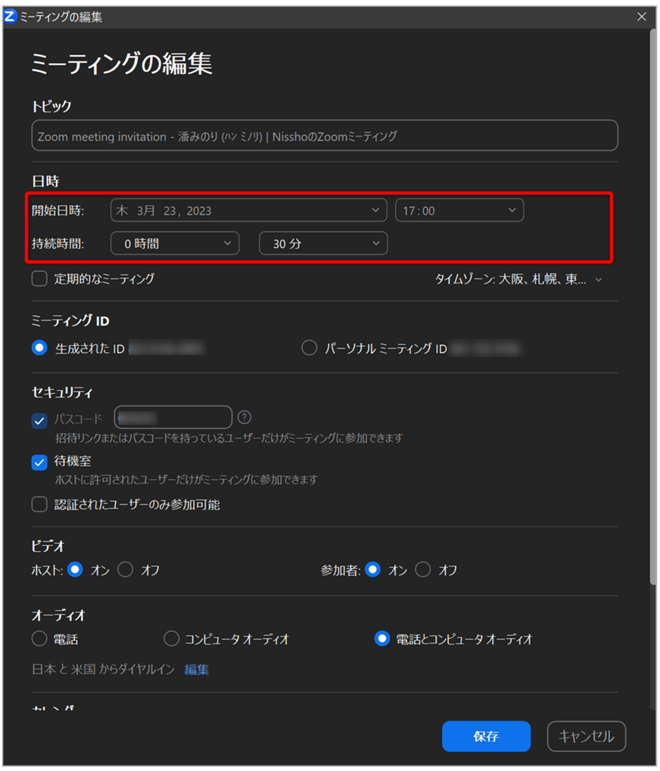Expand the 0 時間 duration dropdown
The height and width of the screenshot is (771, 660).
coord(175,243)
